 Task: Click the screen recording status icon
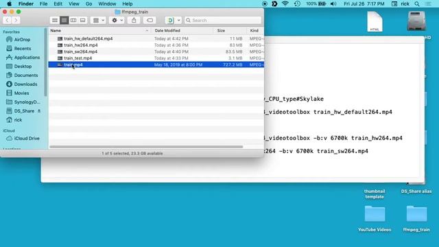click(x=265, y=4)
